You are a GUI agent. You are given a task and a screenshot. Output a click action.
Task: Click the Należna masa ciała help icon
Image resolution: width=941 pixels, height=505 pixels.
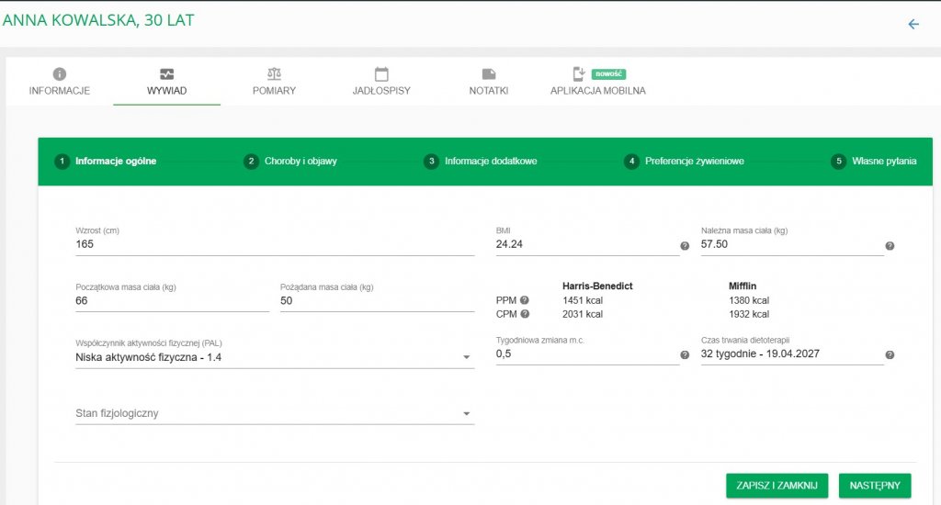[890, 246]
